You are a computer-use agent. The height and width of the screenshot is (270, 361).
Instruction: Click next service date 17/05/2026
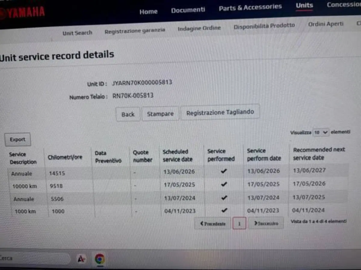coord(309,184)
